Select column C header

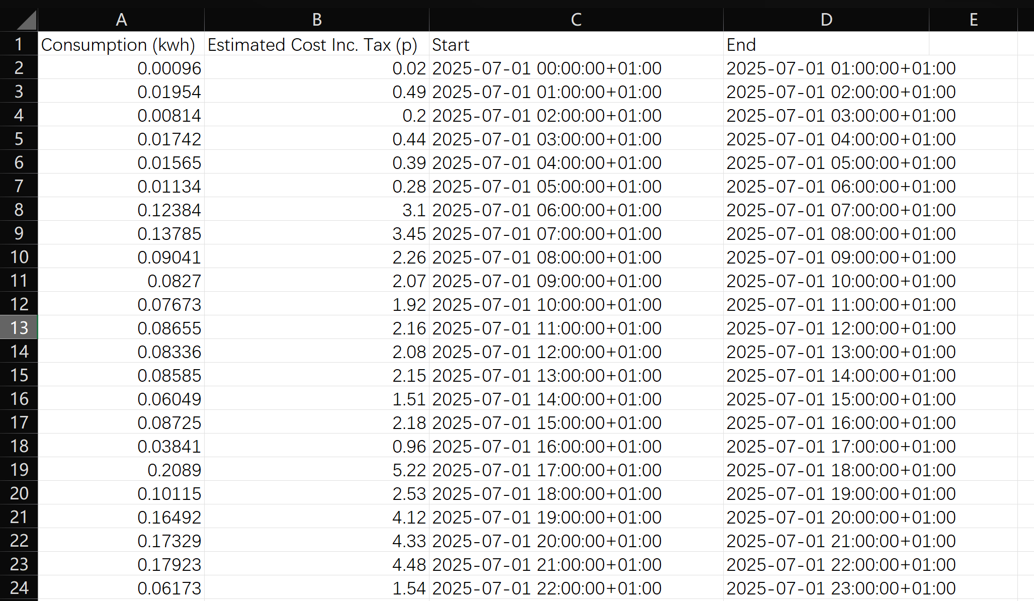point(576,20)
